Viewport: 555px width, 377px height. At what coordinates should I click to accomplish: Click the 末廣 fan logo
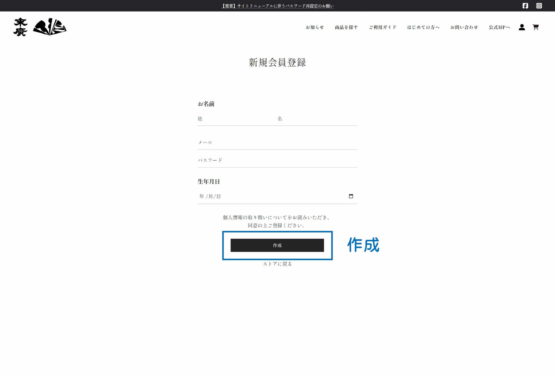click(40, 27)
